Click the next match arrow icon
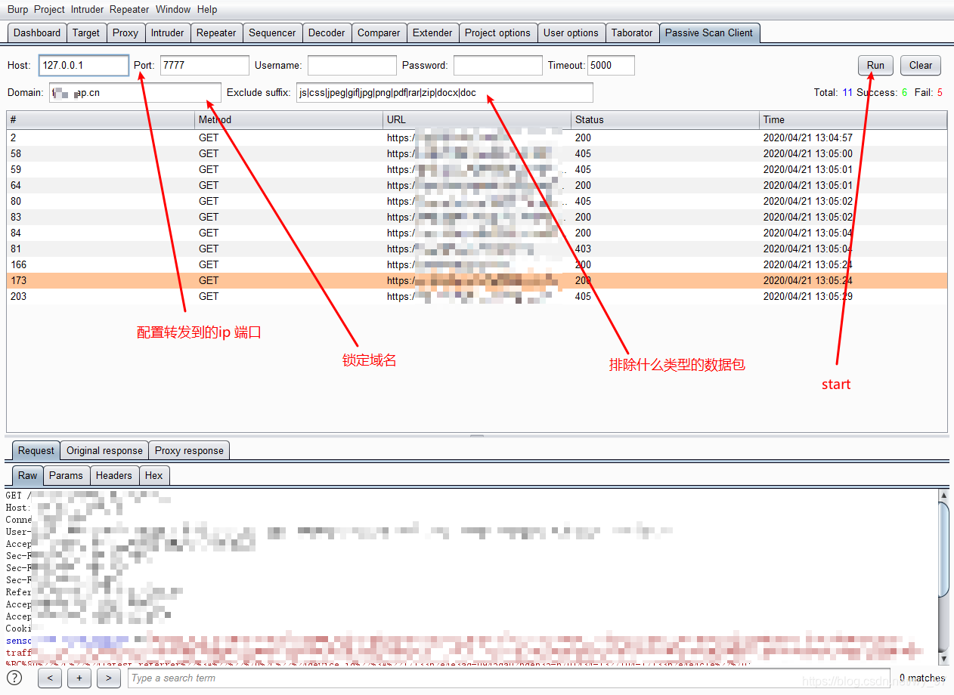Viewport: 954px width, 695px height. (108, 678)
